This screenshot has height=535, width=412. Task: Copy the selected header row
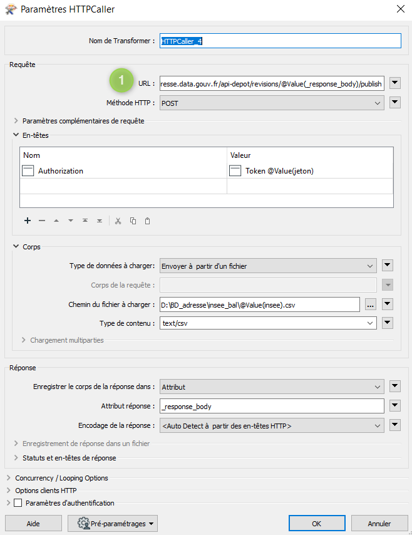point(133,221)
